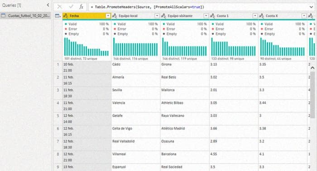Open the Cuota 1 filter dropdown
The image size is (317, 171).
[x=255, y=16]
